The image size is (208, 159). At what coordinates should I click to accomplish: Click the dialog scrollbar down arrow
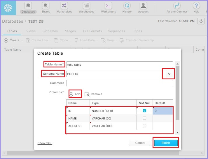coord(177,132)
